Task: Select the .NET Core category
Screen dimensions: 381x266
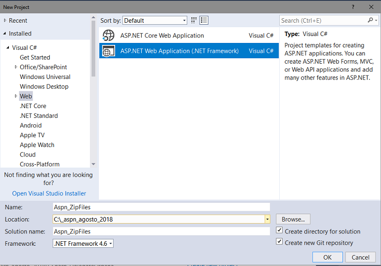Action: (33, 106)
